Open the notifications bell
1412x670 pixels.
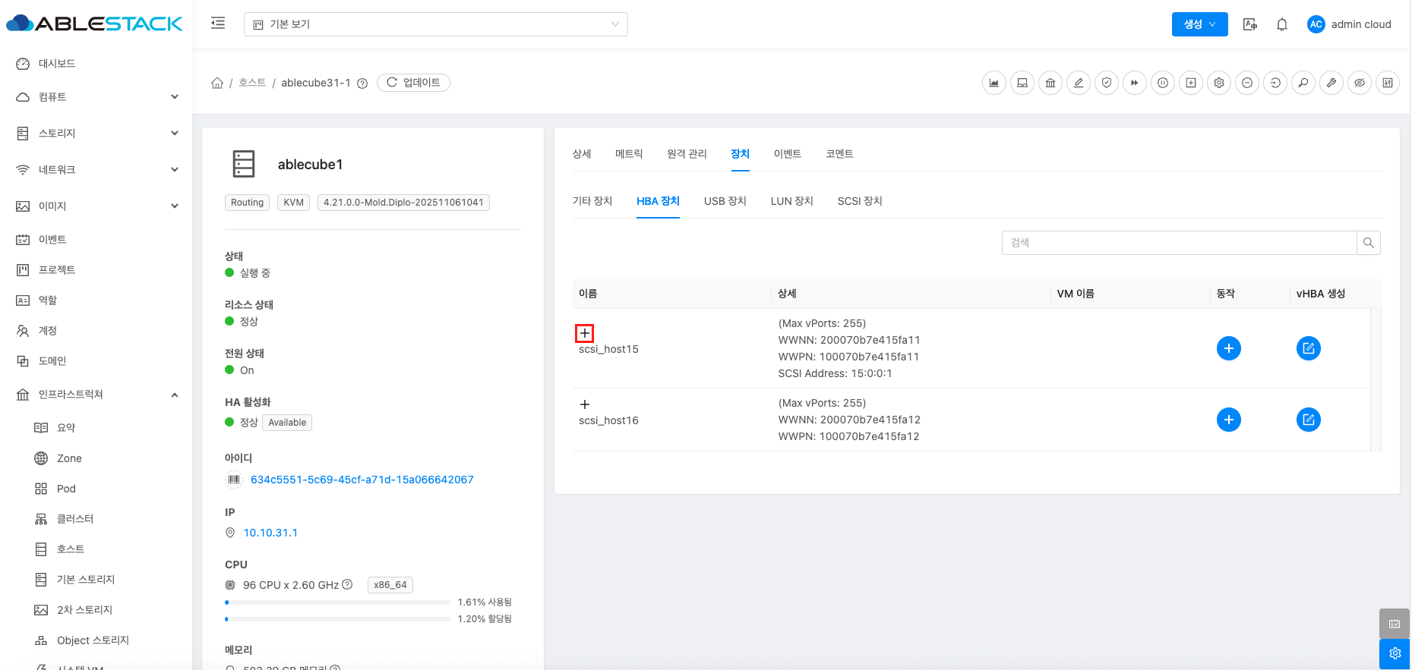point(1282,24)
